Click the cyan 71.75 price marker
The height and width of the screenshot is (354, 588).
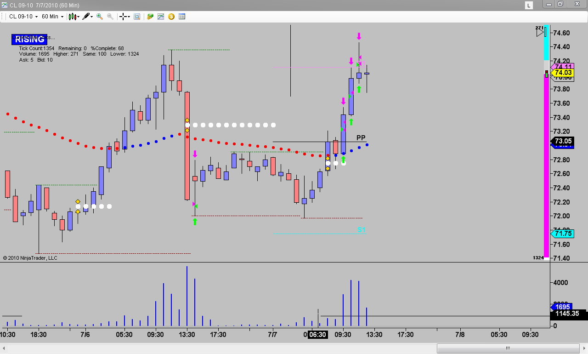563,234
